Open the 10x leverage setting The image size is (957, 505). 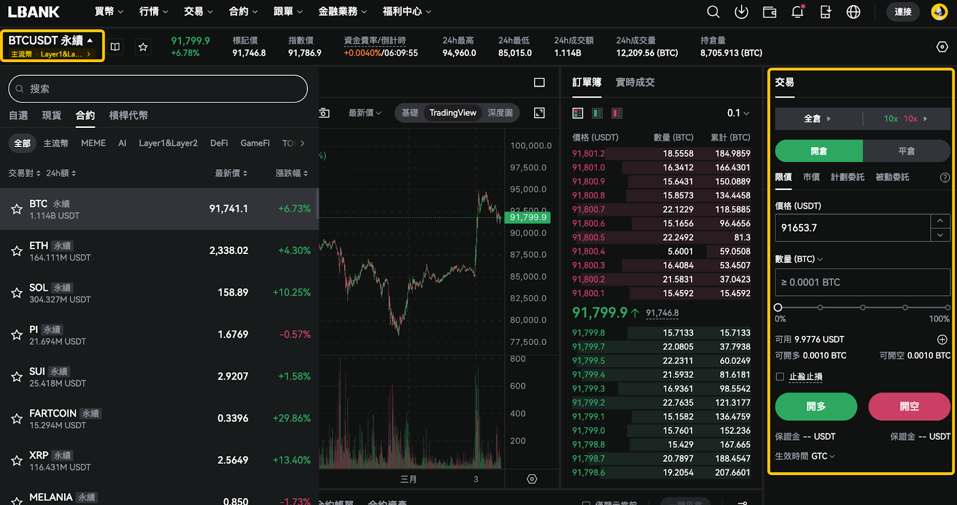pyautogui.click(x=906, y=119)
